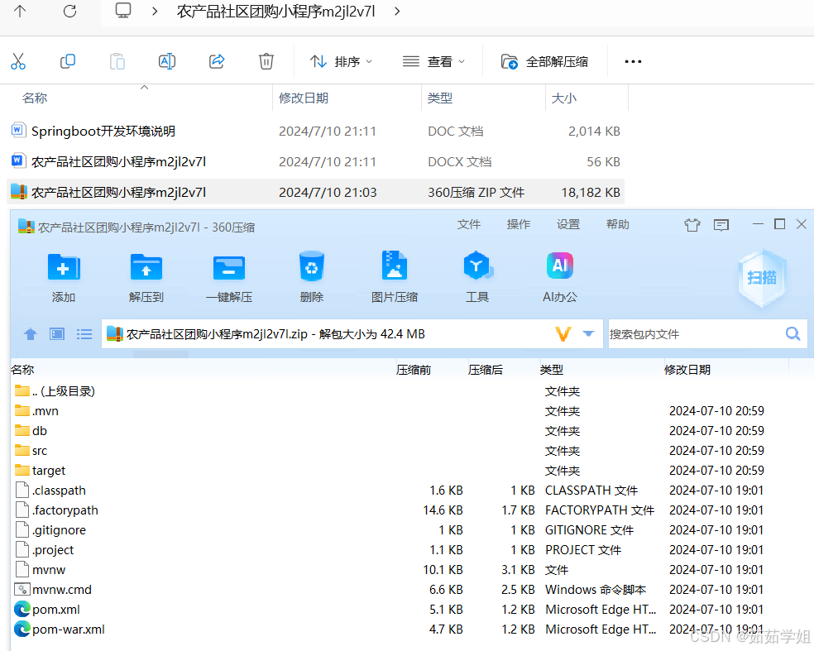The image size is (814, 651).
Task: Click the Paste icon in Explorer toolbar
Action: (x=117, y=61)
